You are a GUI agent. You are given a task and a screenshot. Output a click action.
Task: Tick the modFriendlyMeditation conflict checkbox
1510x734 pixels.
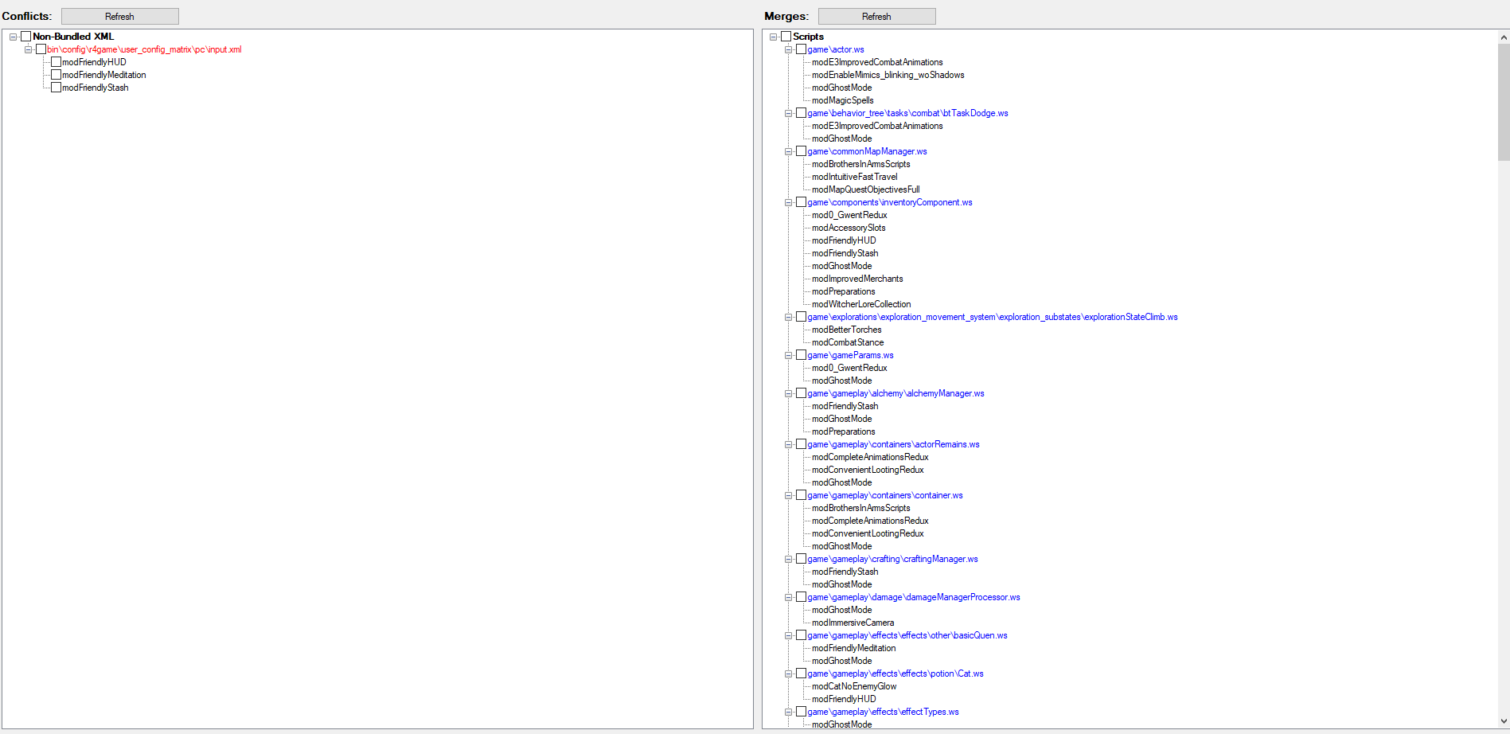point(56,75)
